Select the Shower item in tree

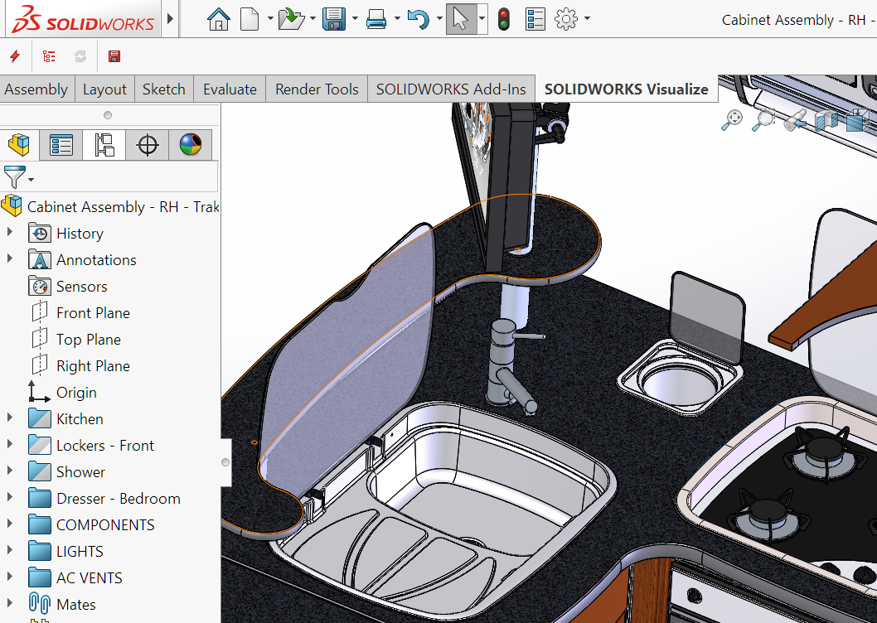point(80,471)
